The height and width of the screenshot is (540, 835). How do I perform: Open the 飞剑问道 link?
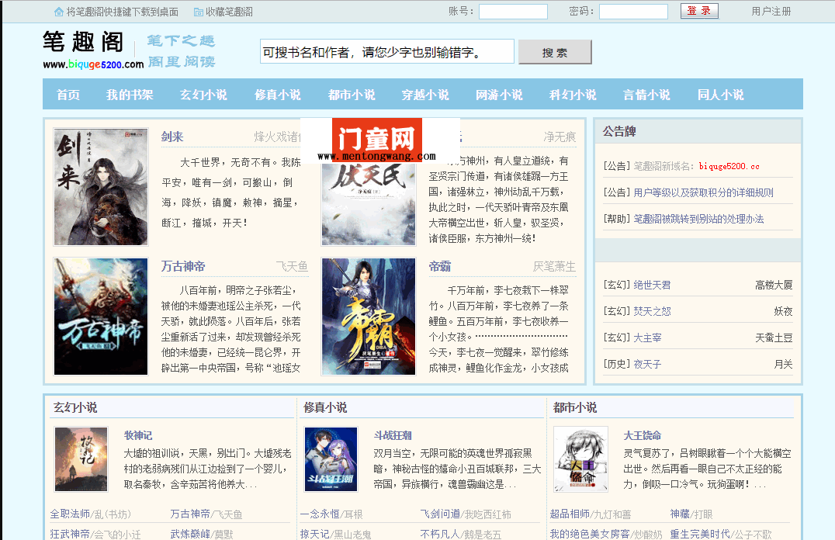pyautogui.click(x=440, y=514)
